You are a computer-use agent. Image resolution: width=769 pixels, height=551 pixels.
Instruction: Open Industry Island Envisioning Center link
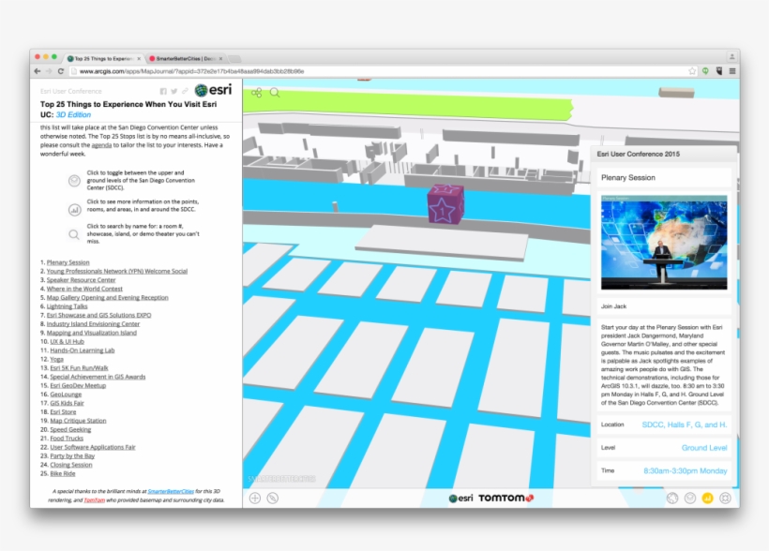tap(93, 324)
